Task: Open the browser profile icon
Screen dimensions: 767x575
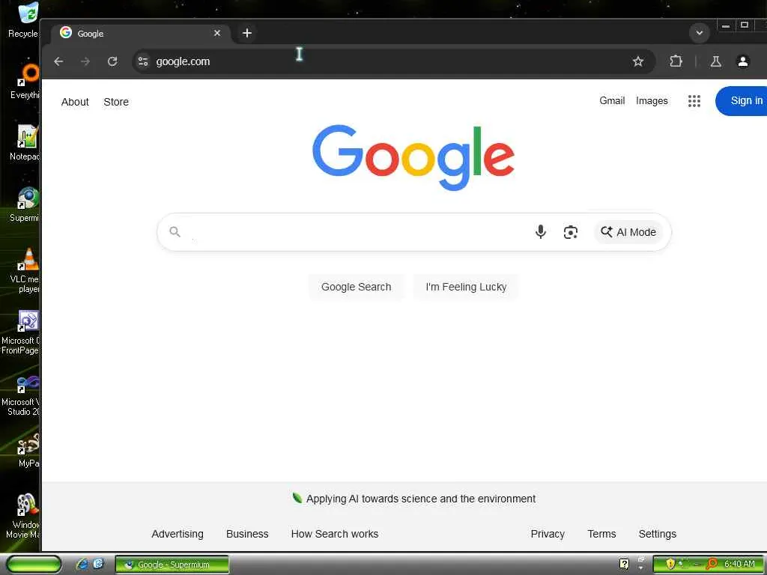Action: [x=742, y=61]
